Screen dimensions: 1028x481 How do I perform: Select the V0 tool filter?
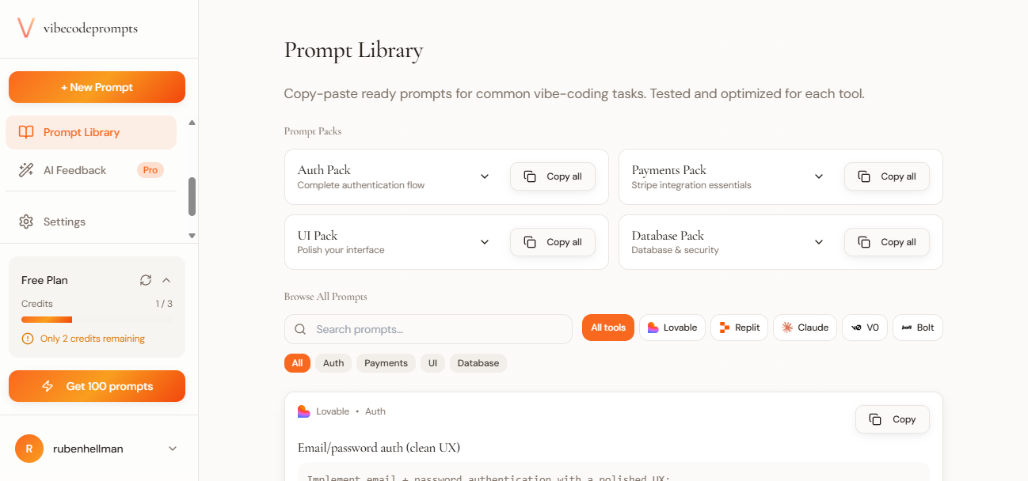[x=855, y=327]
